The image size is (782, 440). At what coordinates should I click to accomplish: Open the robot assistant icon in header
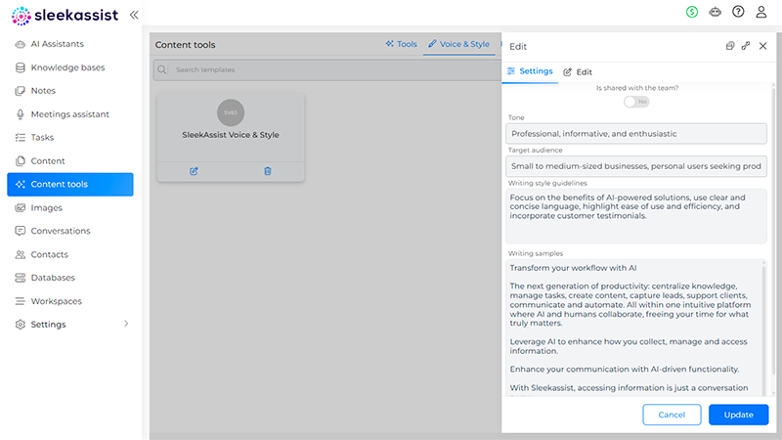click(716, 12)
